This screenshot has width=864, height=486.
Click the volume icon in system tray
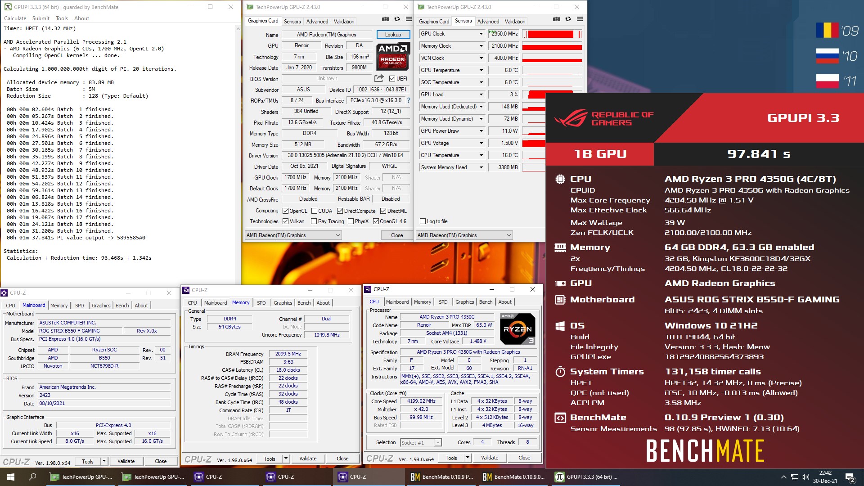[x=805, y=477]
